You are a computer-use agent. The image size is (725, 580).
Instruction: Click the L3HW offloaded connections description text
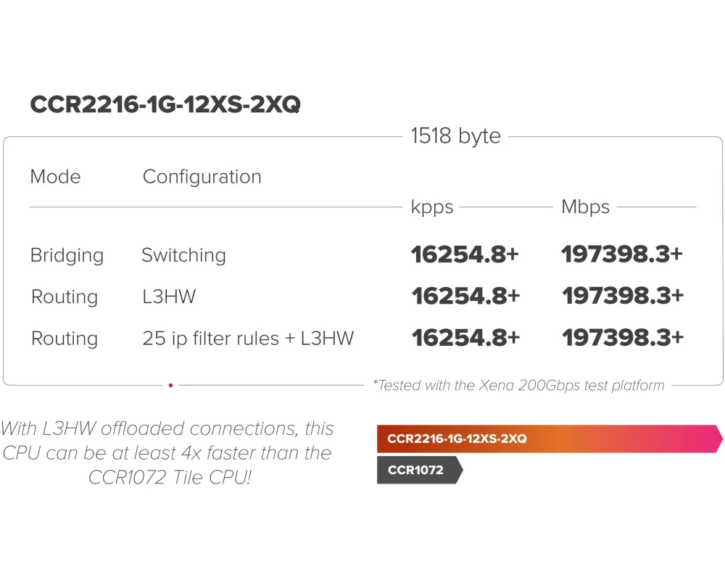coord(168,453)
